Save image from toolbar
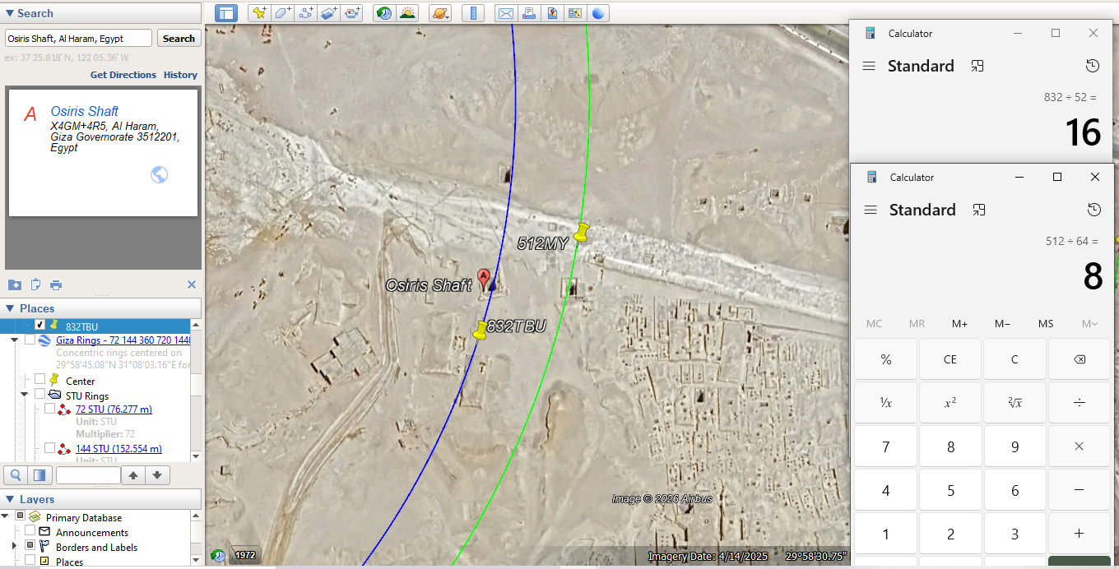This screenshot has height=569, width=1119. pyautogui.click(x=552, y=13)
